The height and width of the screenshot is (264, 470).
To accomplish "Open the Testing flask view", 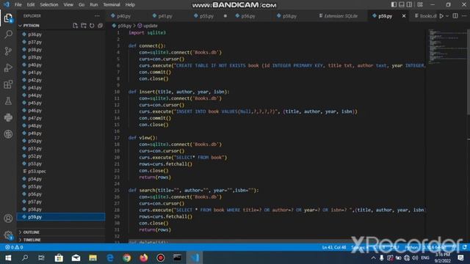I will [x=8, y=101].
